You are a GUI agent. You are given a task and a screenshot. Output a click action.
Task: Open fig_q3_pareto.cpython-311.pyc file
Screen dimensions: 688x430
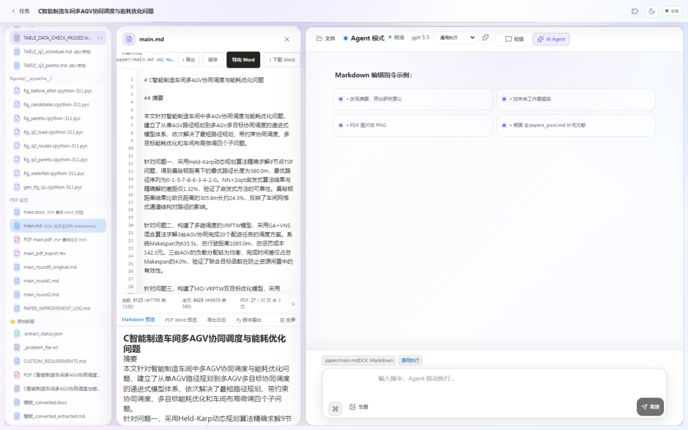57,159
